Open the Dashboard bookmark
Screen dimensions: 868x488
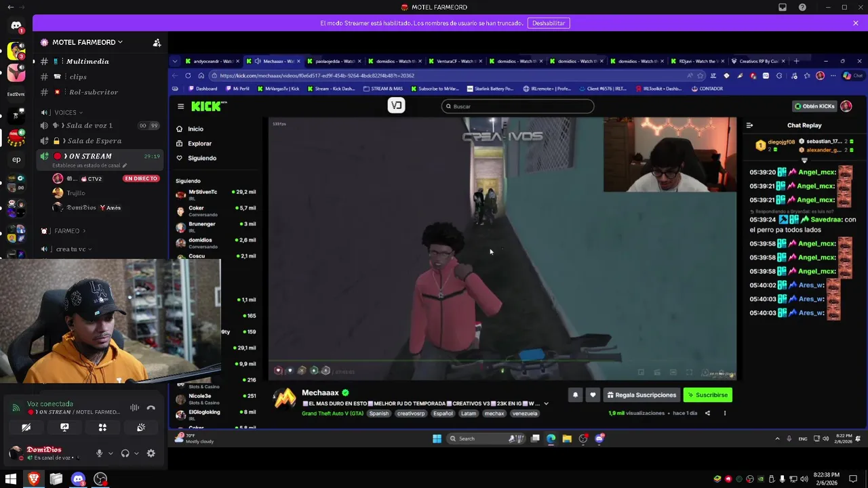[203, 89]
